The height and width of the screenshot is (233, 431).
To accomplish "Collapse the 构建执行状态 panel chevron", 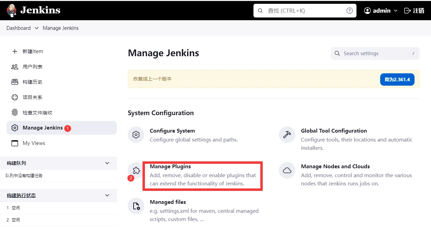I will [x=107, y=195].
